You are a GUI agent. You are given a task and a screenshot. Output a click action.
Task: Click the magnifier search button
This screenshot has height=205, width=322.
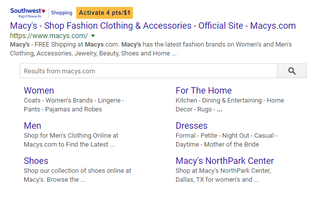[x=292, y=71]
